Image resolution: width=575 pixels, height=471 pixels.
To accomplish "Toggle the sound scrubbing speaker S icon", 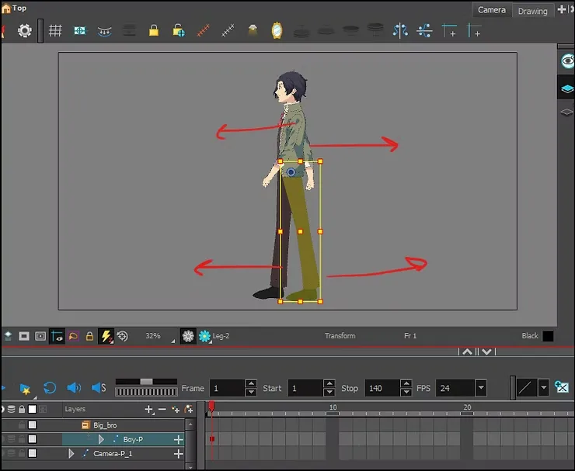I will pos(99,387).
